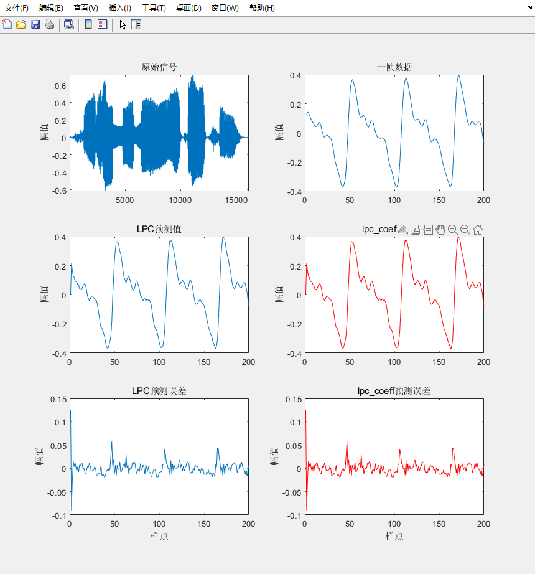Click the 10000 tick label on the 原始信号 x-axis
This screenshot has width=535, height=574.
click(x=180, y=200)
